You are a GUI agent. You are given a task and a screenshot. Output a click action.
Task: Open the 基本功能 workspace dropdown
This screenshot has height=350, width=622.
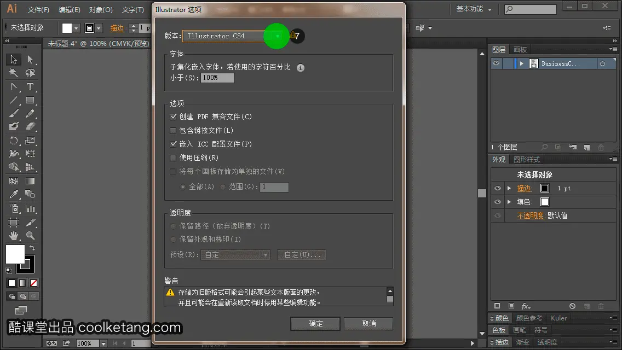click(x=474, y=9)
